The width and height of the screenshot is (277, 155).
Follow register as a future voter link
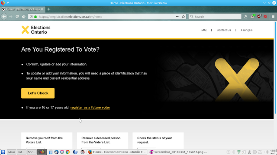point(90,107)
